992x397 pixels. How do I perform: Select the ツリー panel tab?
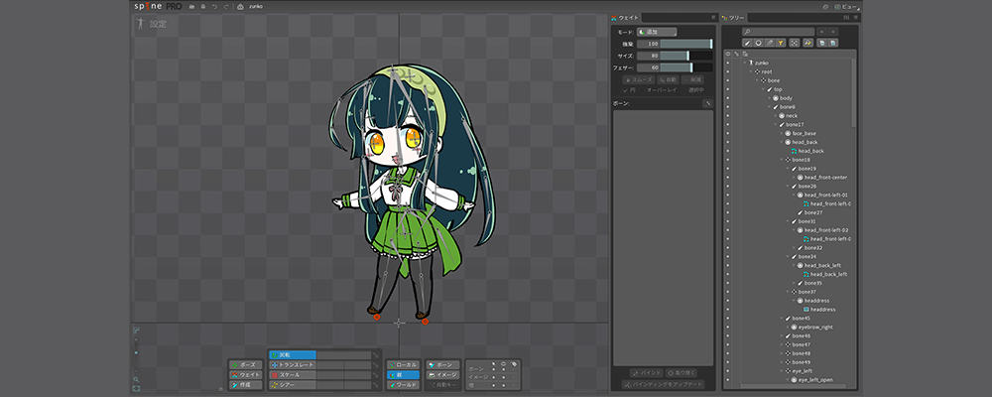coord(733,18)
